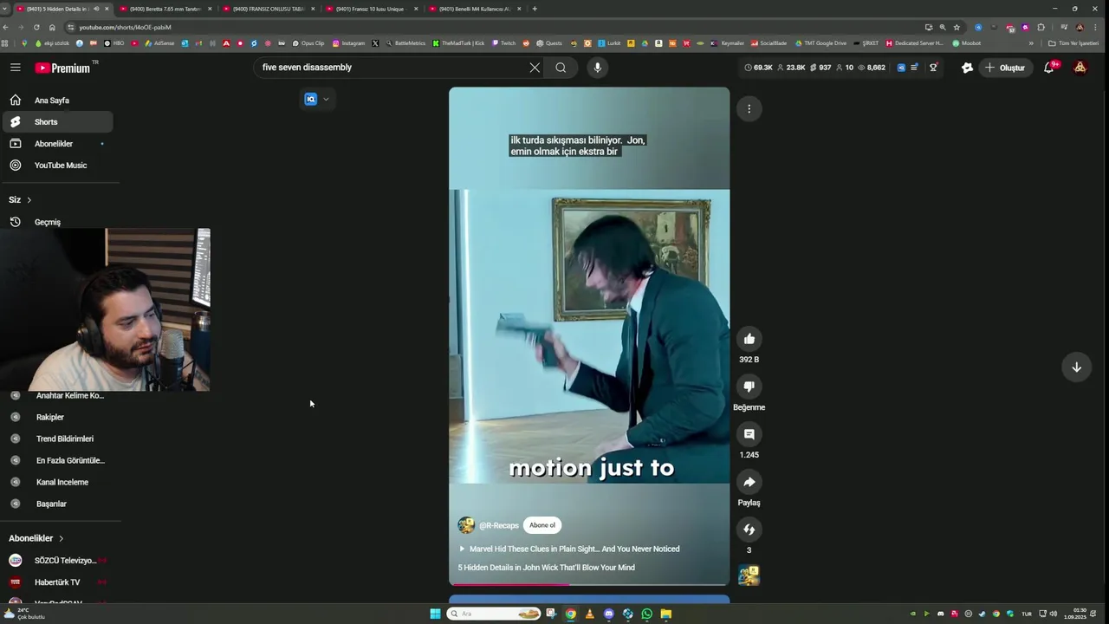Go to Ana Sayfa in sidebar

pos(57,101)
